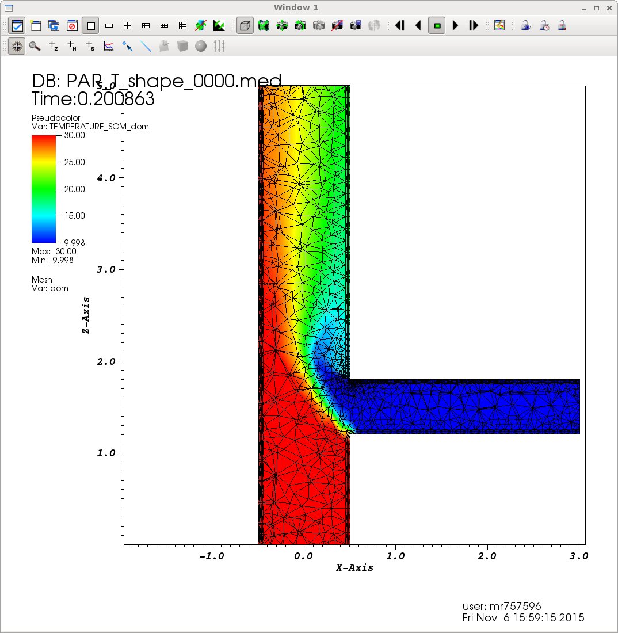
Task: Click the 'Var: TEMPERATURE_SOM_dom' legend label
Action: click(x=90, y=127)
